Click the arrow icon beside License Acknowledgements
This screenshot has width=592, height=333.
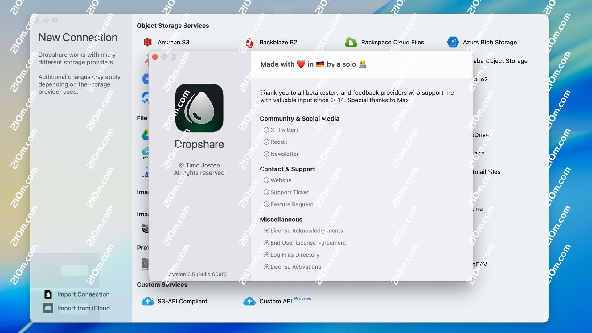[266, 231]
